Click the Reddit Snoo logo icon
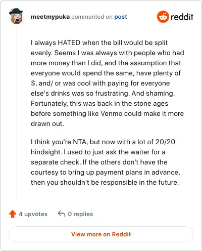 point(163,17)
